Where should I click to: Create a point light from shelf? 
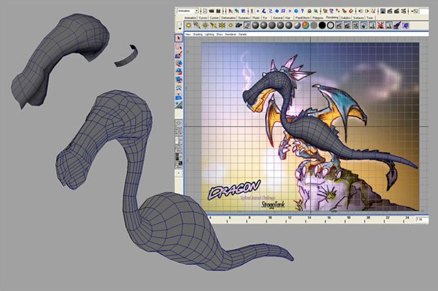click(206, 26)
